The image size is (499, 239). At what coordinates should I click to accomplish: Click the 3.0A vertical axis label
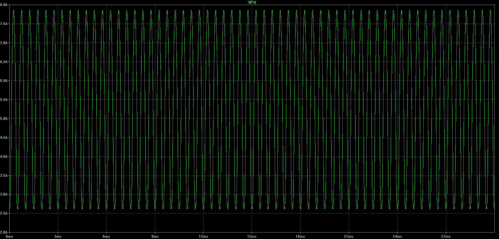point(4,194)
